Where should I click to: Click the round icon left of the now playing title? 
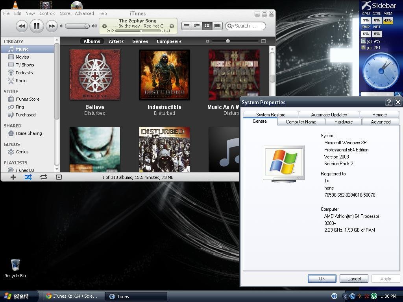click(104, 26)
